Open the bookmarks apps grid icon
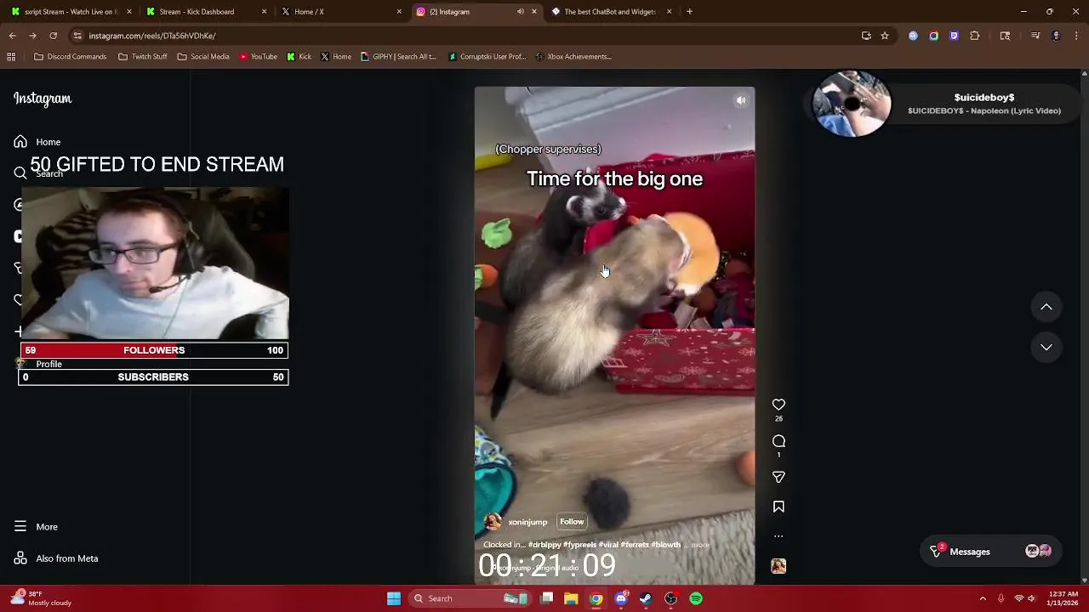Screen dimensions: 1089x612 [11, 57]
